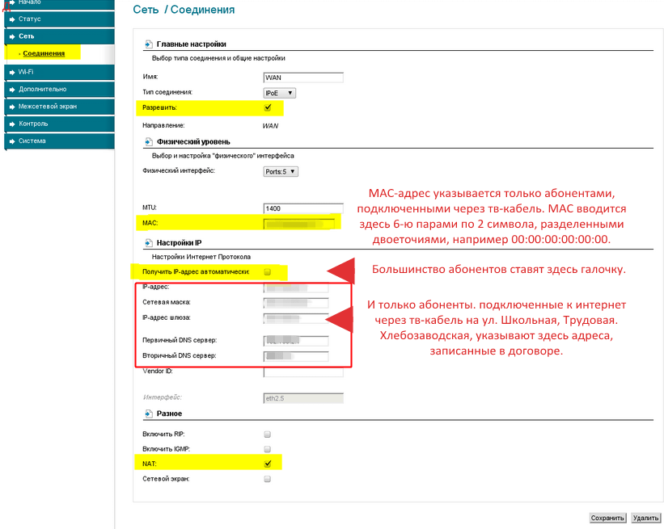Viewport: 664px width, 529px height.
Task: Open the Сеть menu section
Action: [27, 36]
